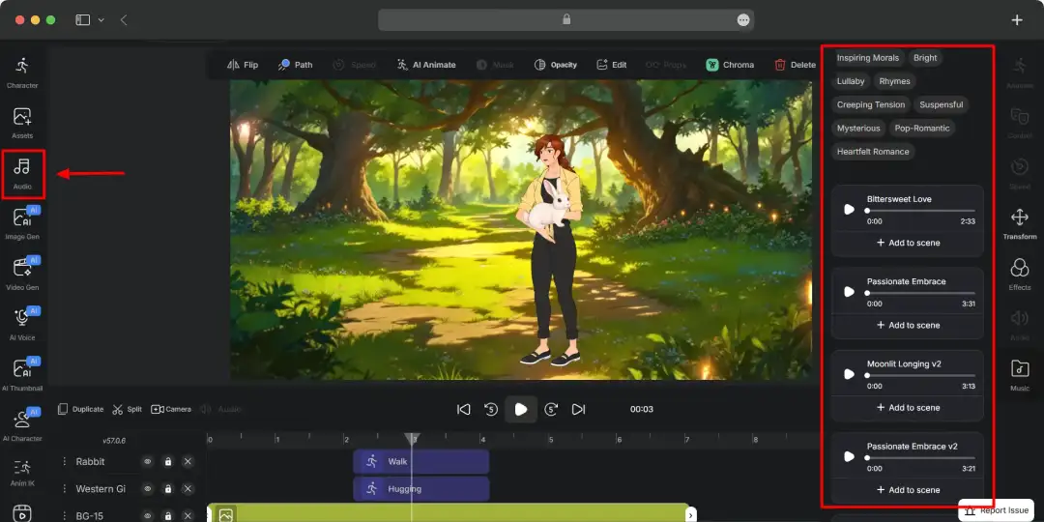Select the Inspiring Morals music tag
The image size is (1044, 522).
(x=867, y=58)
